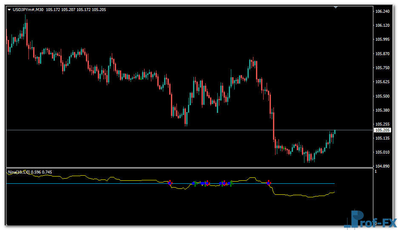Select the rightmost red down arrow in Nina indicator

[268, 182]
